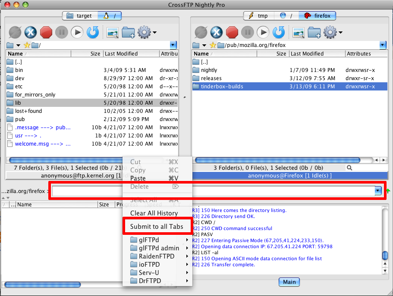Viewport: 393px width, 296px height.
Task: Open the command field history dropdown
Action: 378,191
